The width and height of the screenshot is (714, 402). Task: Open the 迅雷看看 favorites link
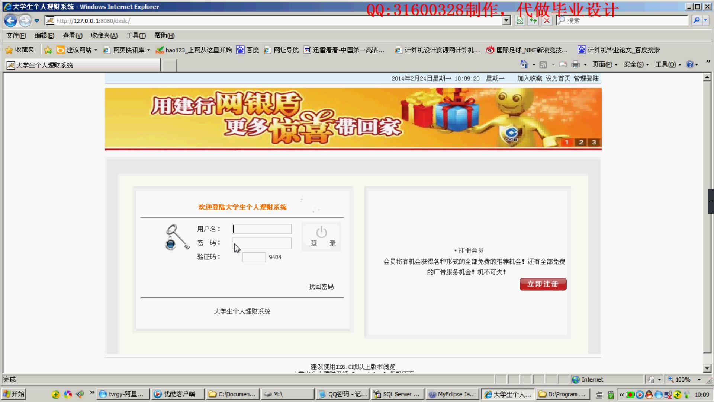pyautogui.click(x=344, y=50)
